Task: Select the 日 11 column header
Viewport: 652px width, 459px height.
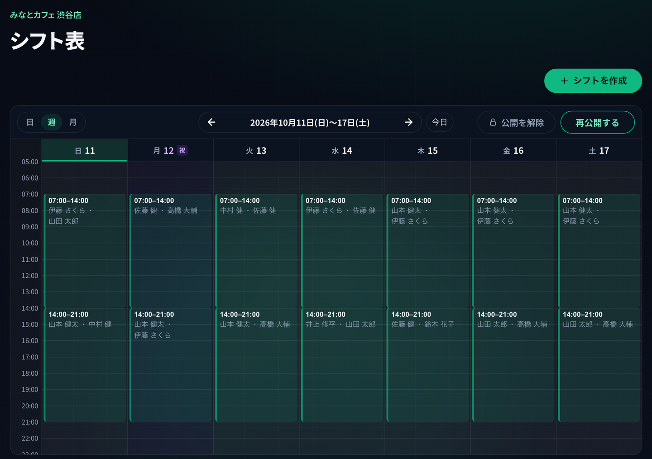Action: click(x=85, y=150)
